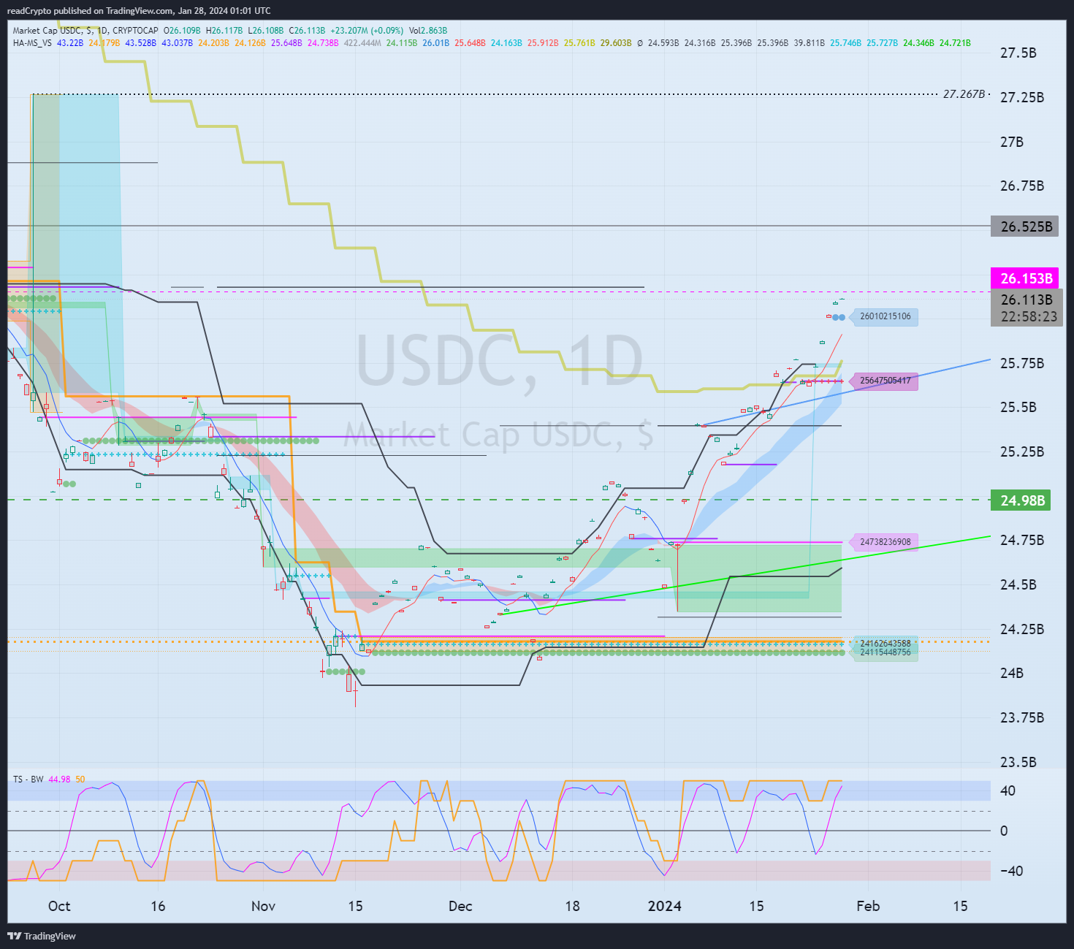The image size is (1074, 949).
Task: Click the 26.75B price scale tick
Action: click(x=1022, y=186)
